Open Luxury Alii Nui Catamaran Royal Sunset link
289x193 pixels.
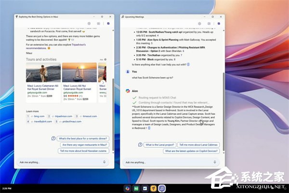tap(77, 87)
